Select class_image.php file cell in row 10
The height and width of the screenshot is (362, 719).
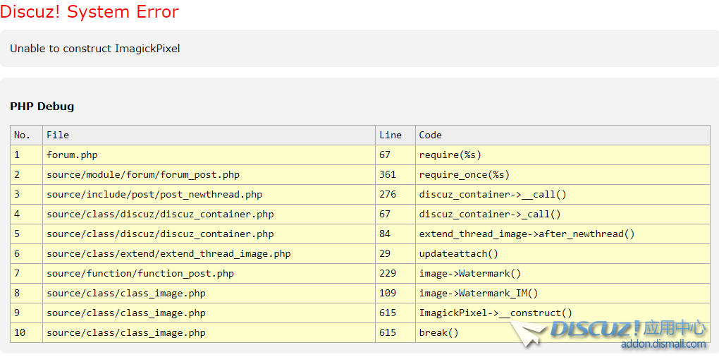(209, 332)
